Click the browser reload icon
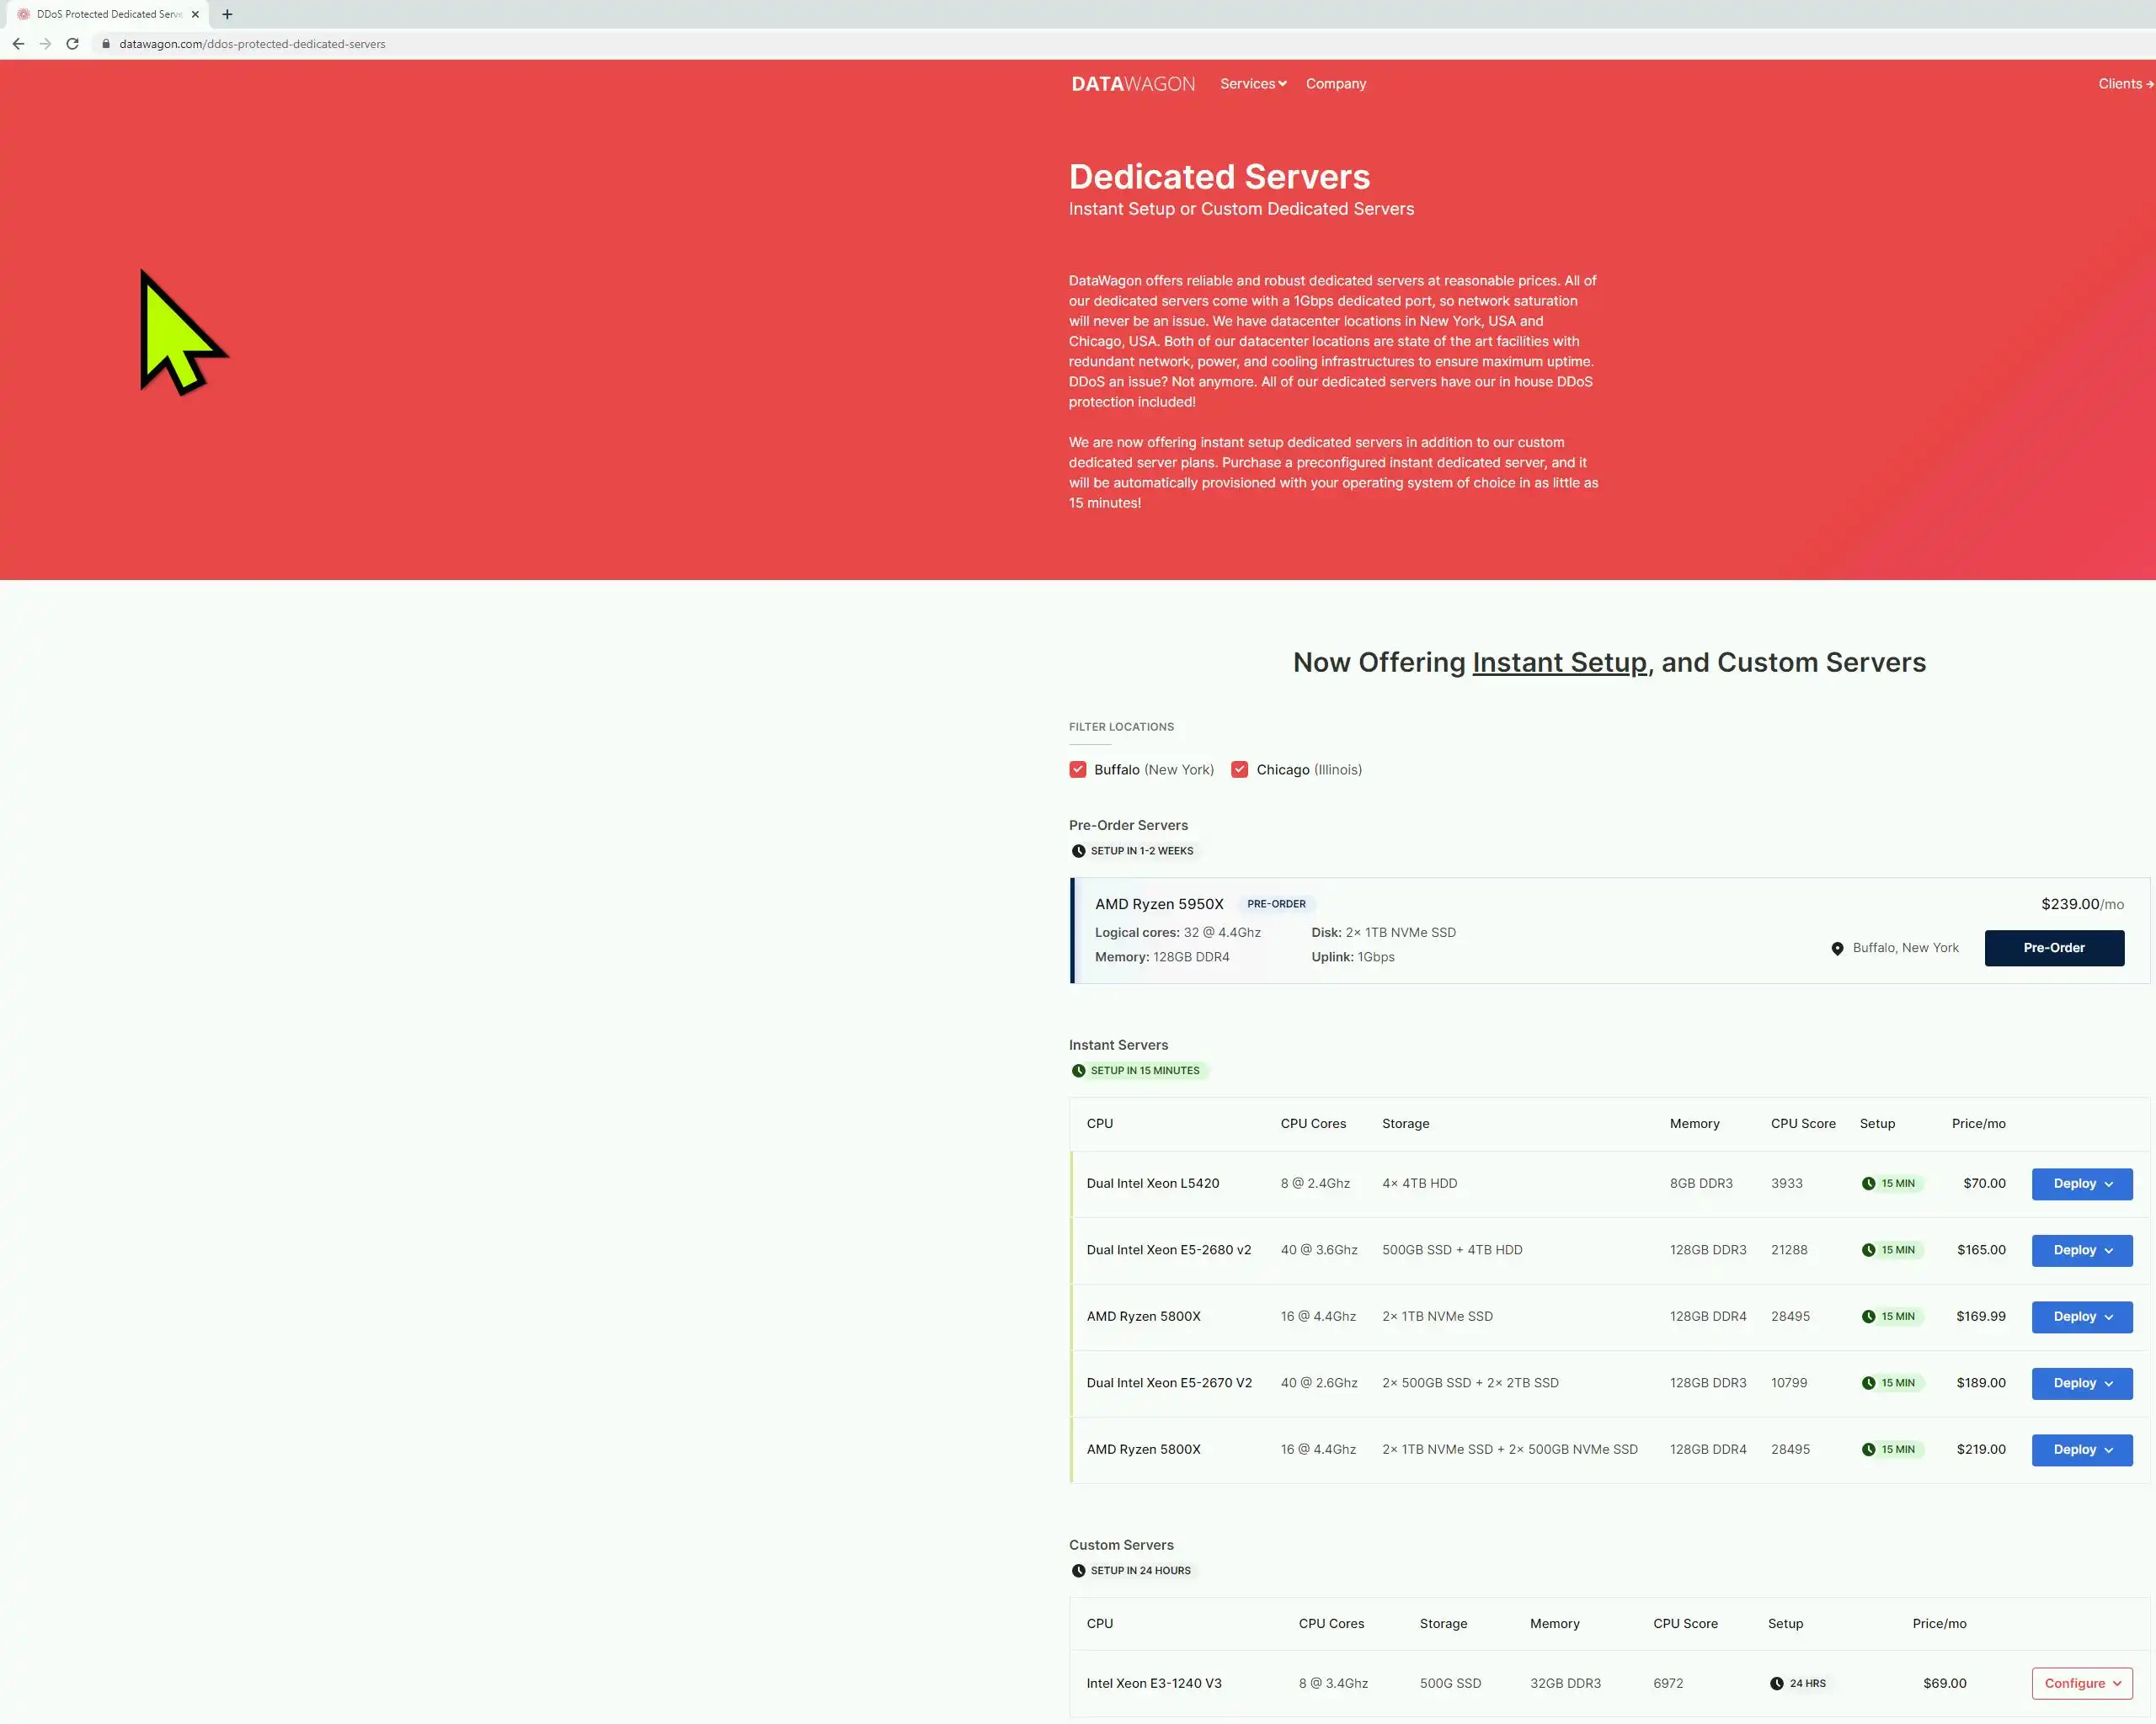The width and height of the screenshot is (2156, 1724). pyautogui.click(x=72, y=44)
